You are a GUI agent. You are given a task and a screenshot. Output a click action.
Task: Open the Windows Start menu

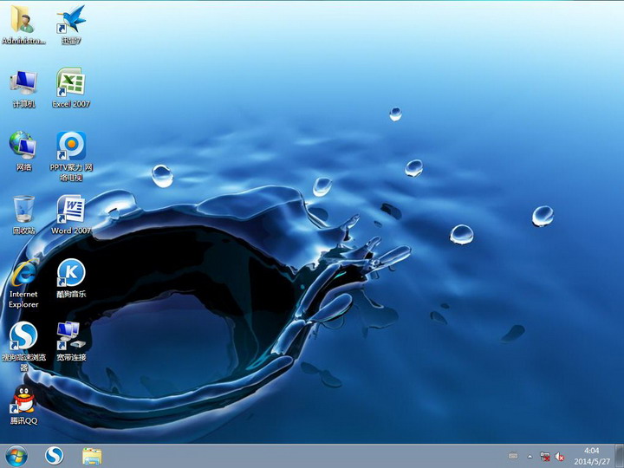[x=16, y=456]
